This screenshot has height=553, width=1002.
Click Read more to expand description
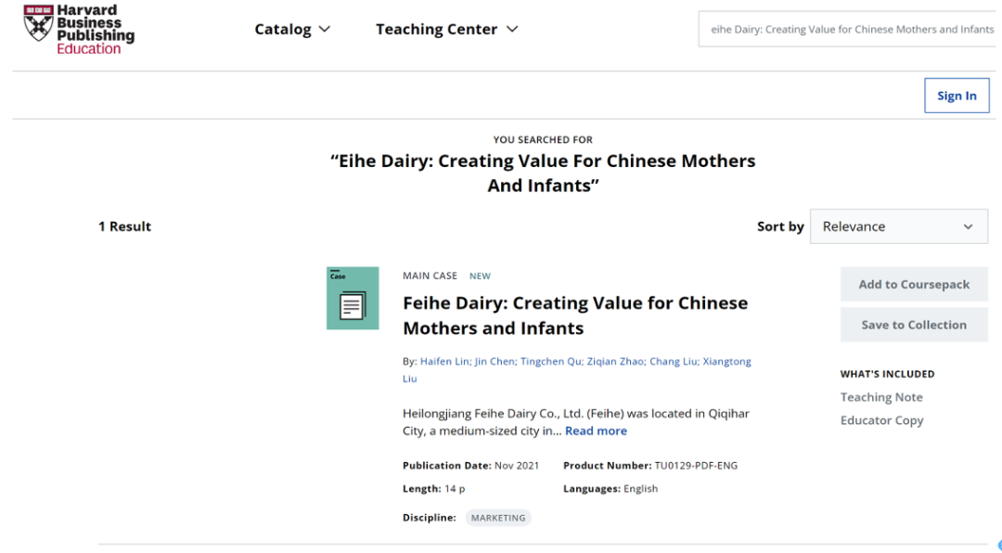point(596,431)
